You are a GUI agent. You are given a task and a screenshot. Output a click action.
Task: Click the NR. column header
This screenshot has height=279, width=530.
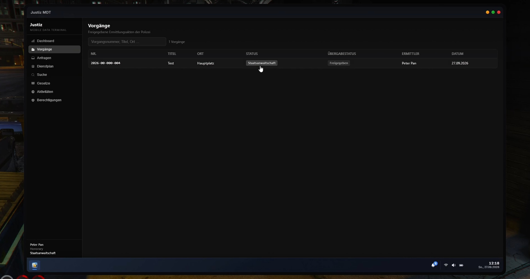click(x=93, y=54)
